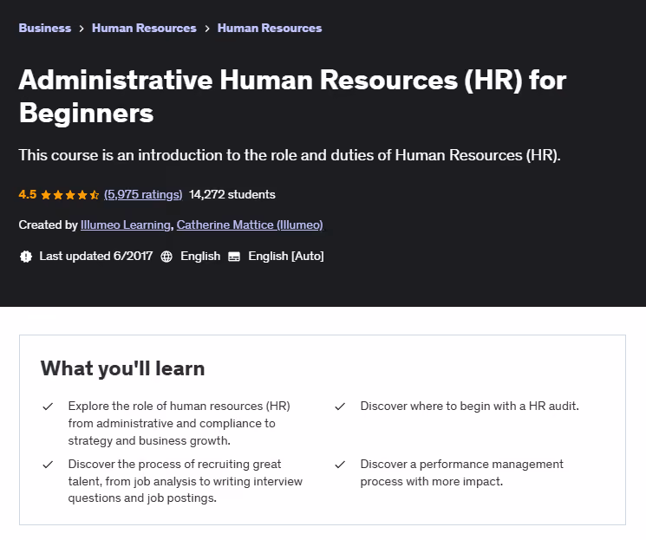Click the recruiting great talent learning item
This screenshot has width=646, height=540.
pos(186,481)
